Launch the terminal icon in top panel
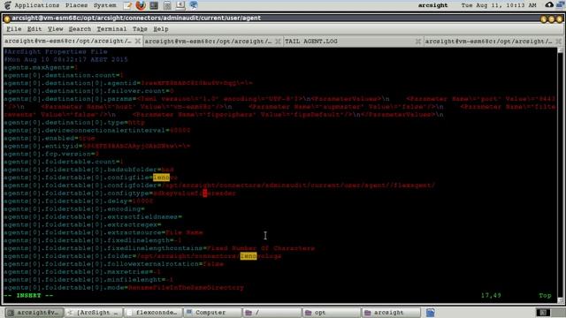 tap(154, 5)
